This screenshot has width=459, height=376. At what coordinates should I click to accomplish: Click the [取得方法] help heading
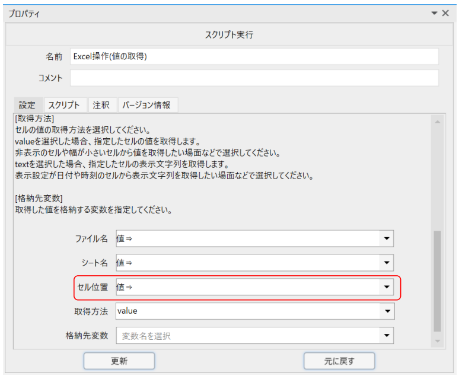(x=34, y=119)
